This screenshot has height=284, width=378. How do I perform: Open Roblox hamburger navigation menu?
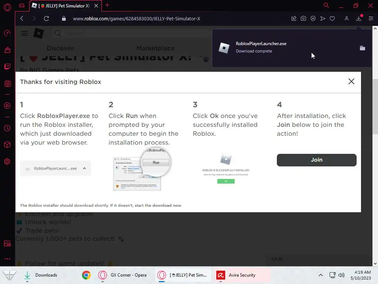coord(24,33)
